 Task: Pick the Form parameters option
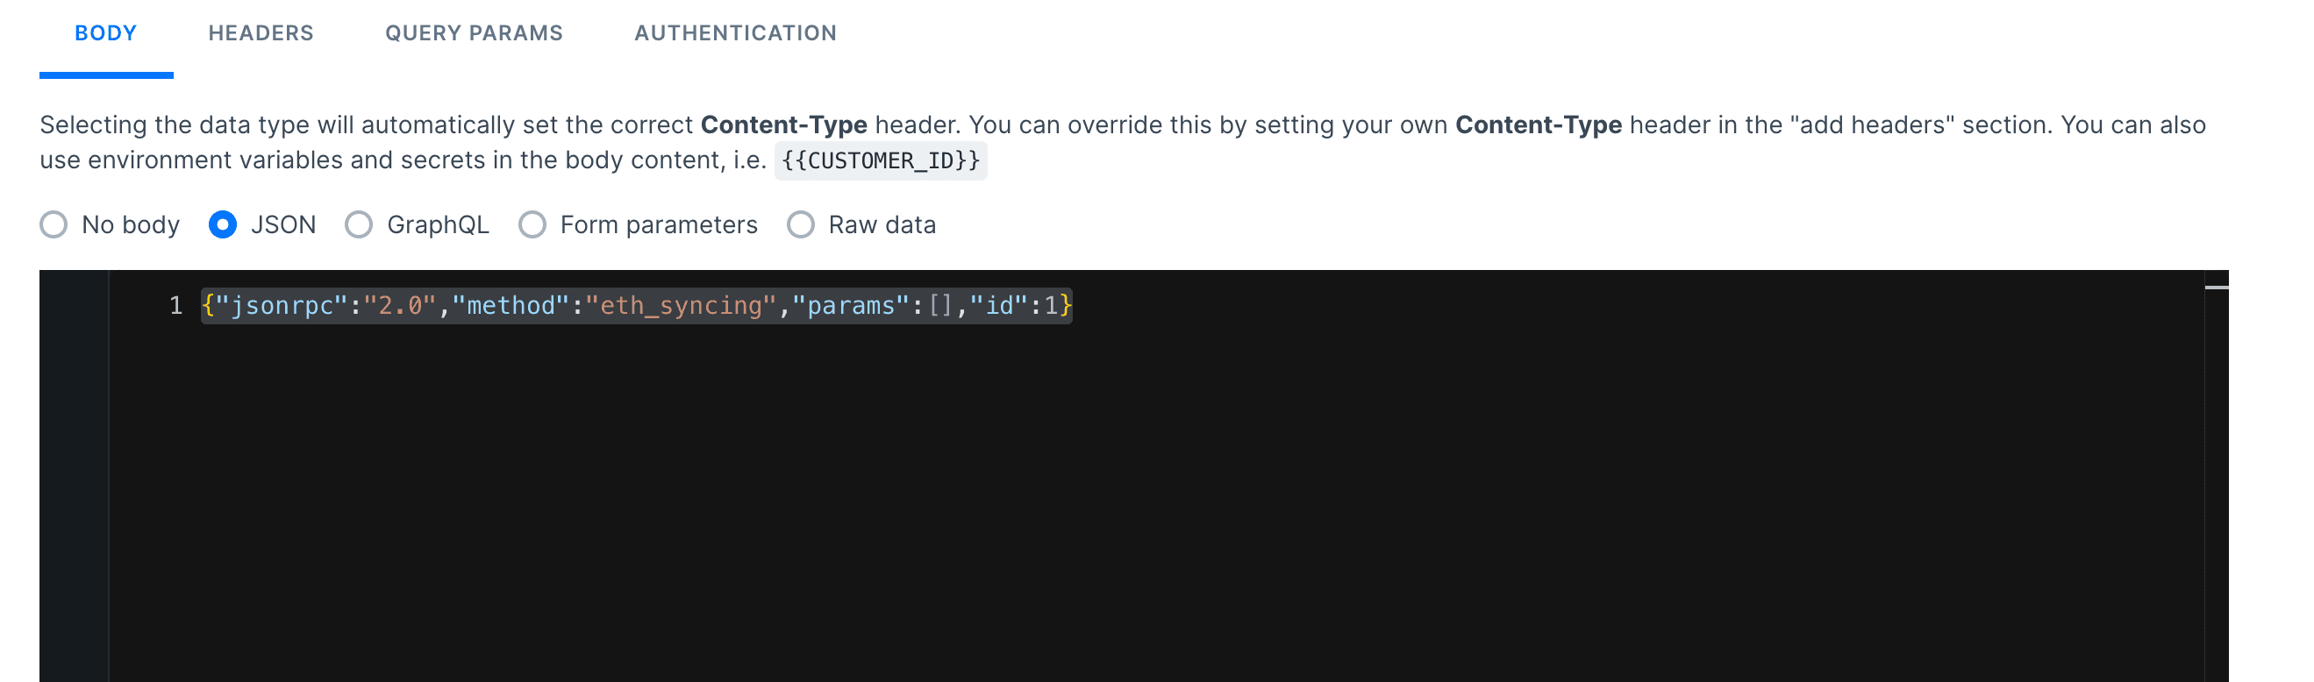tap(532, 224)
